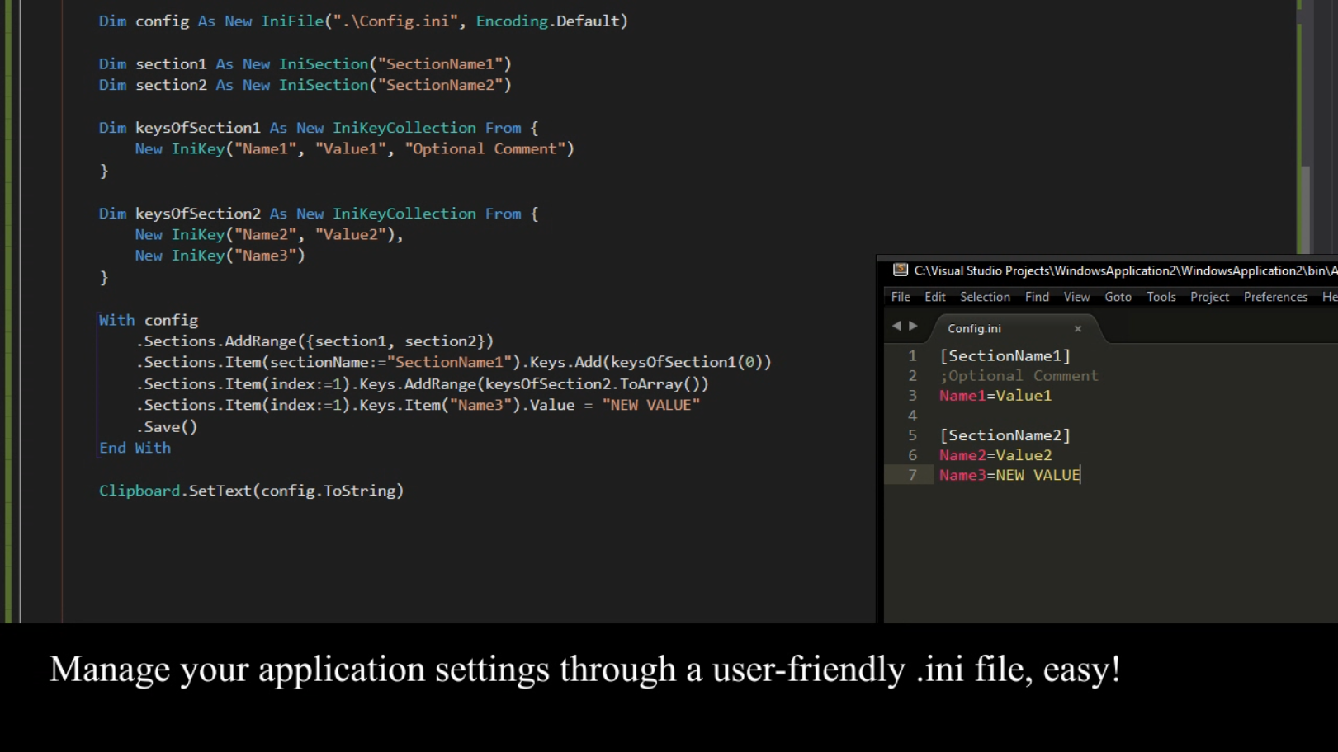This screenshot has width=1338, height=752.
Task: Place cursor on the Name1=Value1 line
Action: click(995, 396)
